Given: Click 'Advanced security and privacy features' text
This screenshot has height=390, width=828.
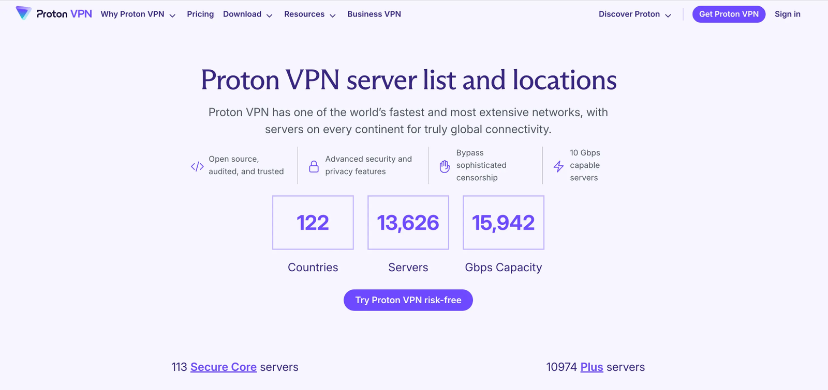Looking at the screenshot, I should 368,165.
